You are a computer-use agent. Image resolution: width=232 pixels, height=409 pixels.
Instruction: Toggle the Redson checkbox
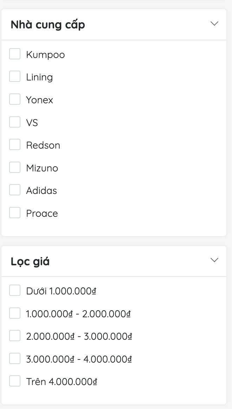pos(15,145)
